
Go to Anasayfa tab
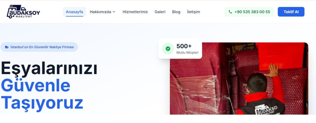pos(74,12)
